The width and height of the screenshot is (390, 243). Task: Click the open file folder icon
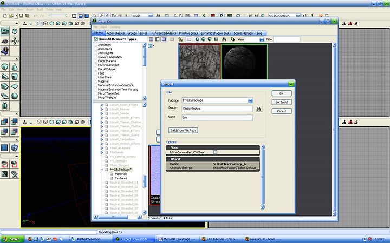(11, 16)
